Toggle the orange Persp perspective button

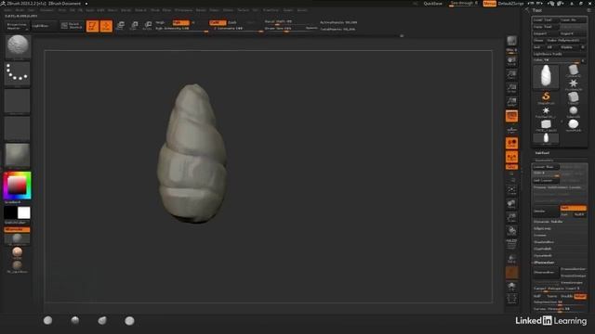pos(511,116)
